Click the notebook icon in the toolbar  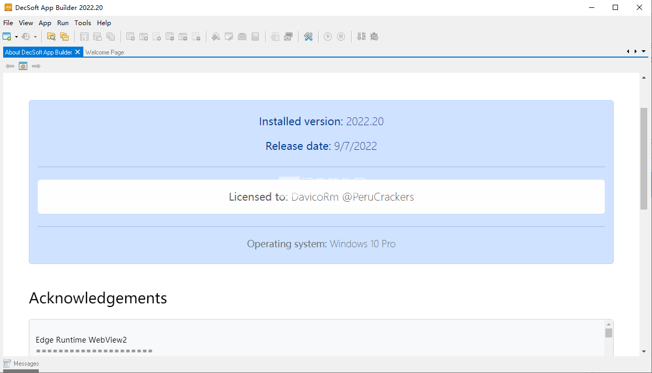(255, 37)
